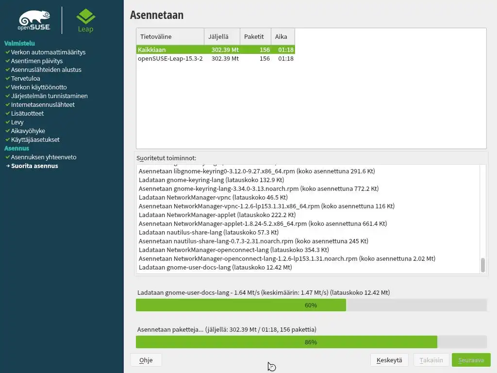This screenshot has width=497, height=373.
Task: Select the Kaikkiaan total row
Action: [215, 50]
